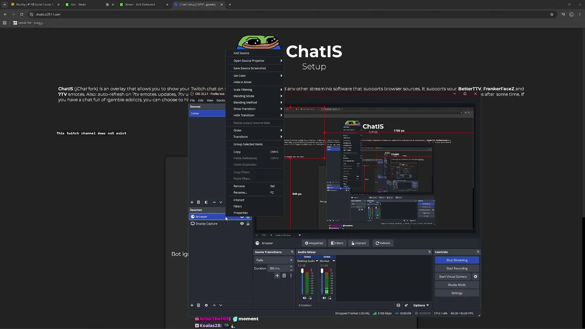Move the source up in the Sources toolbar
The height and width of the screenshot is (329, 585).
click(214, 305)
